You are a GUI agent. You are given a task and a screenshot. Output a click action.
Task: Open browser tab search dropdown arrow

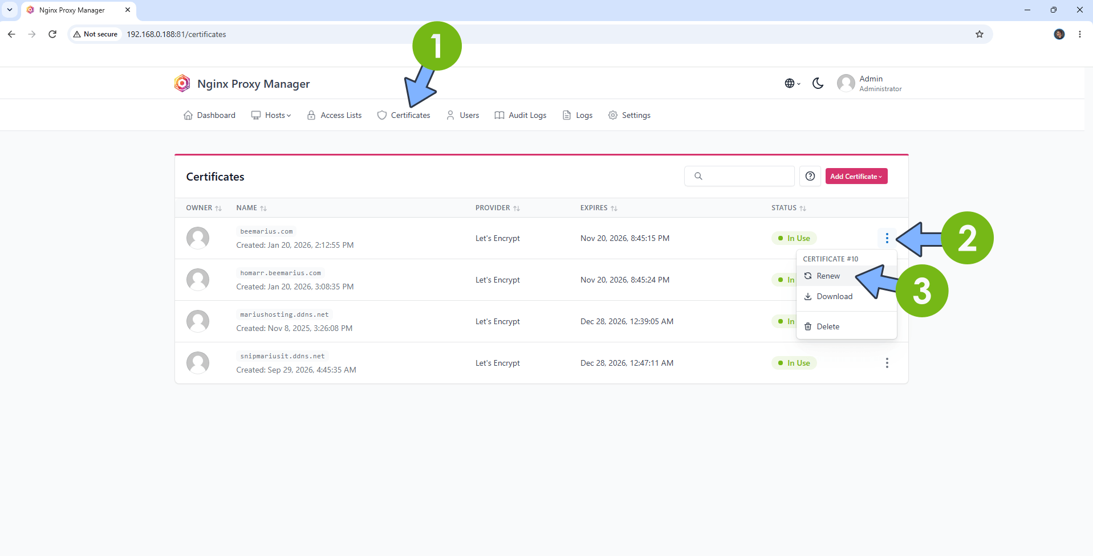10,10
